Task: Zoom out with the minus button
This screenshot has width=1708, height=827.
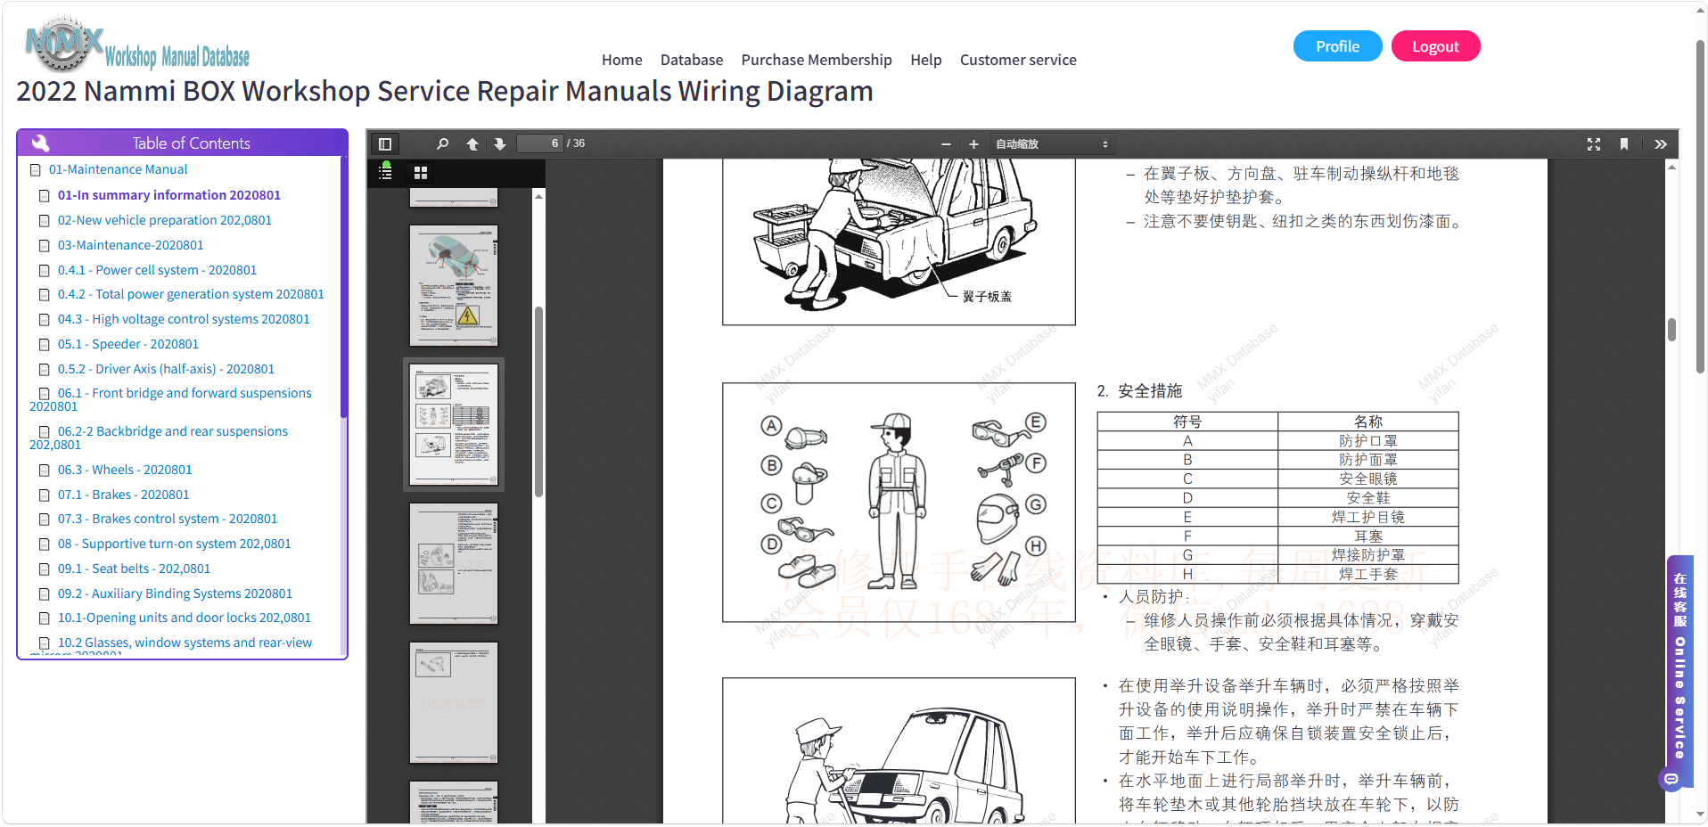Action: tap(946, 143)
